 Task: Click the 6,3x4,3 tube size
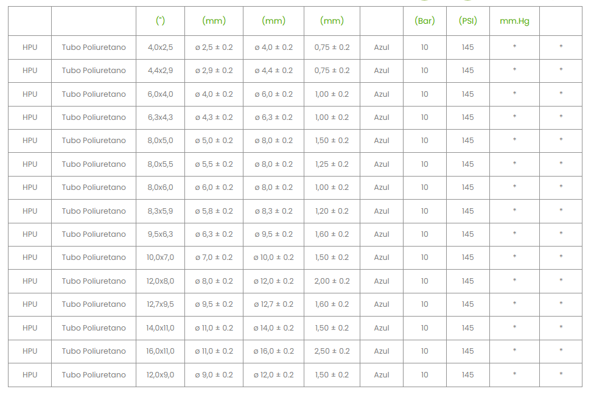point(160,117)
